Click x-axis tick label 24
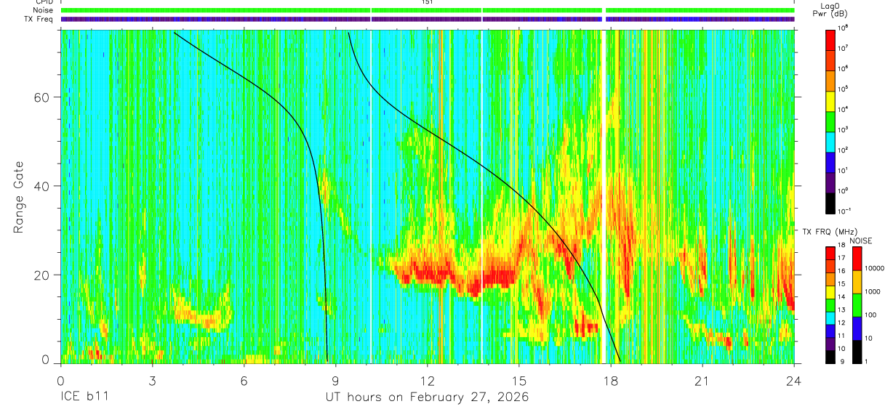This screenshot has height=412, width=893. coord(793,381)
